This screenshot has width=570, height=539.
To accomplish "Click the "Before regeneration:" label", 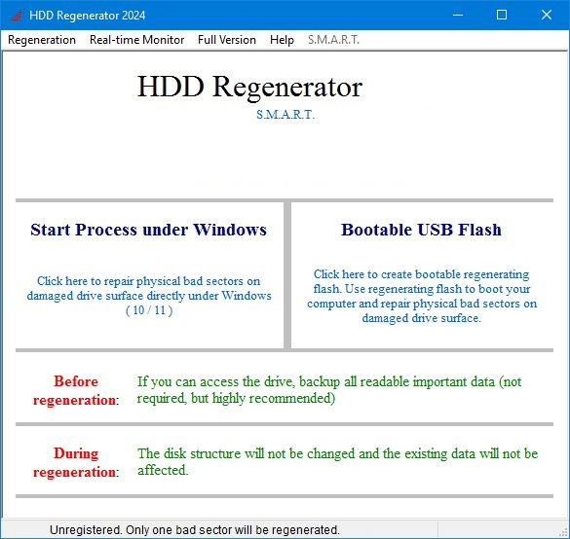I will [76, 390].
